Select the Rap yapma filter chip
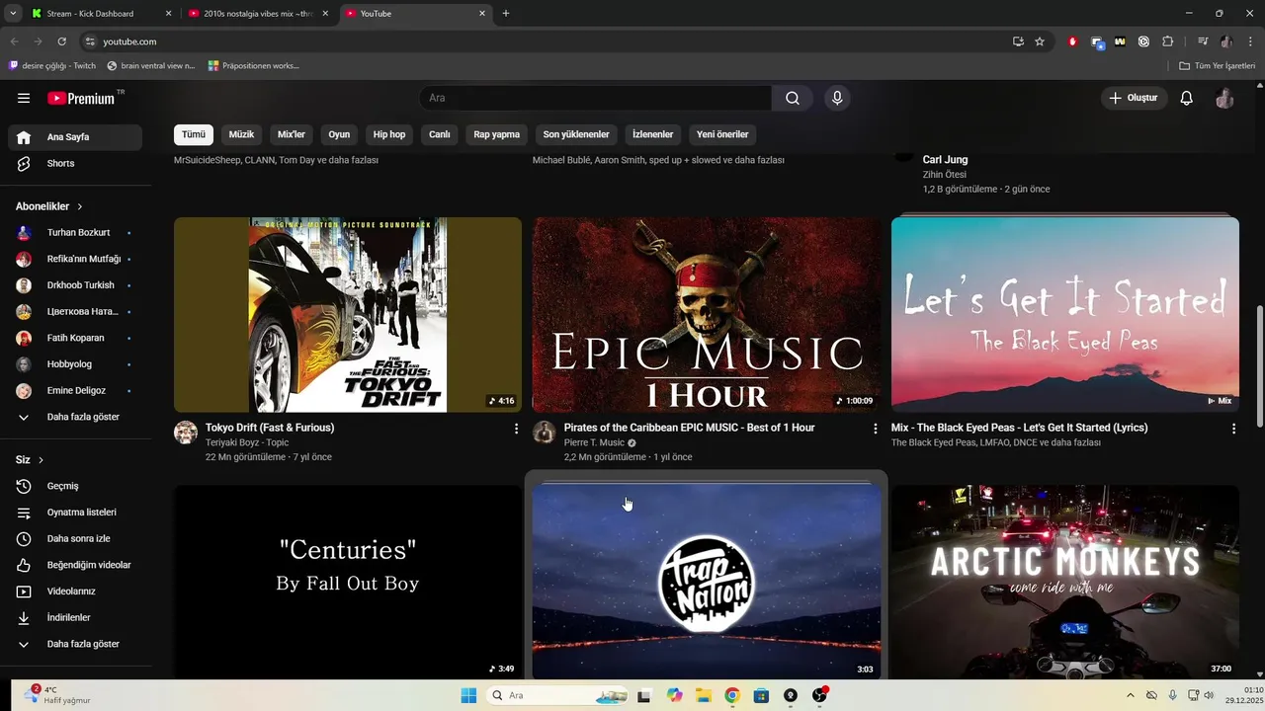This screenshot has height=711, width=1265. (496, 134)
